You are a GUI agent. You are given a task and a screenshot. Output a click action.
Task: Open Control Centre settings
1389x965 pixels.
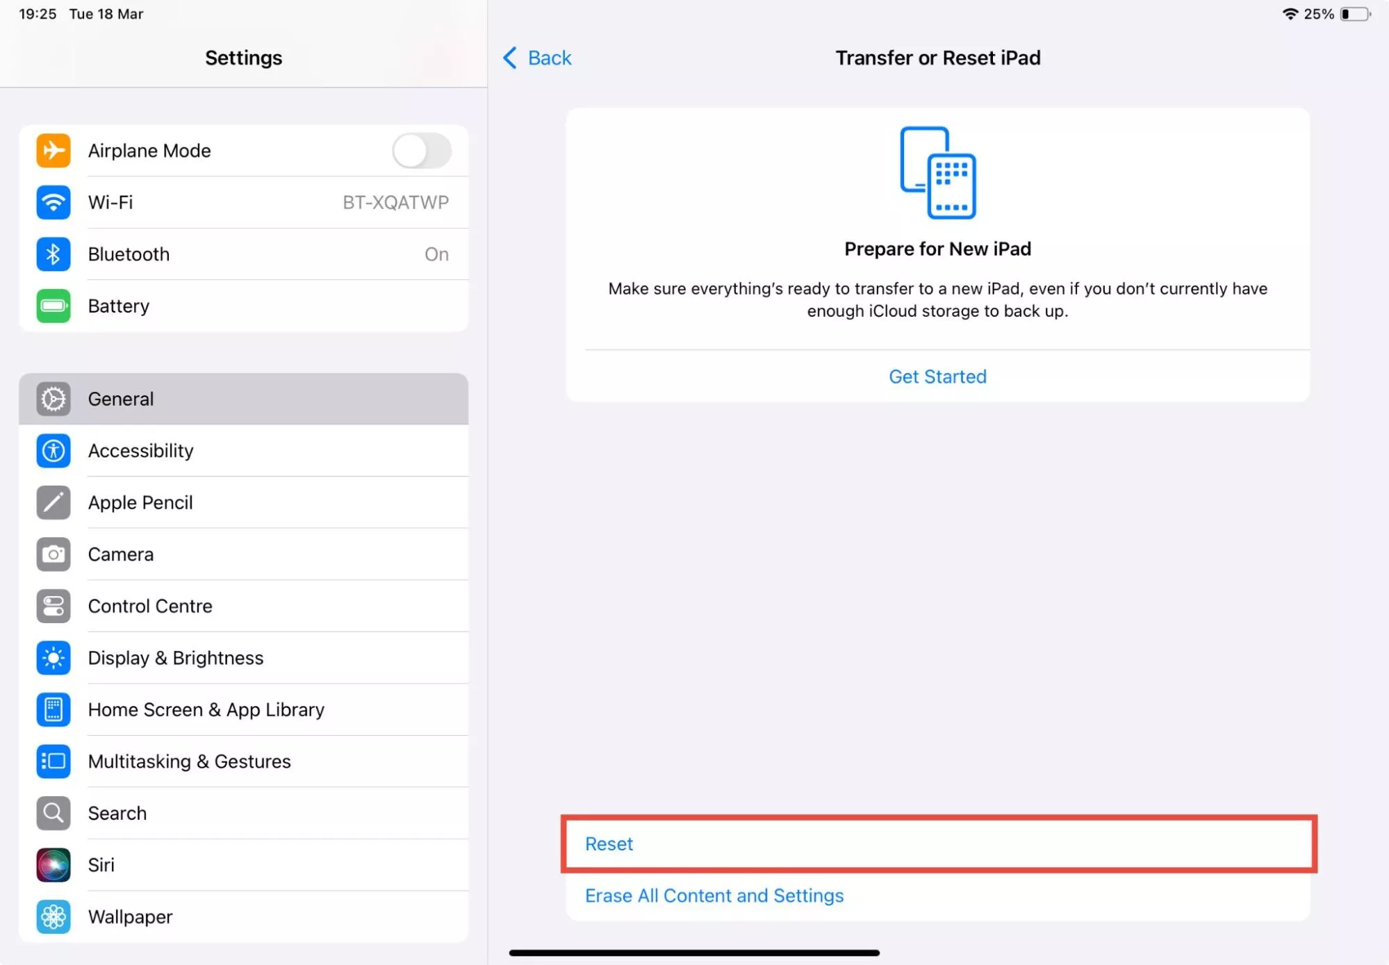[x=243, y=606]
